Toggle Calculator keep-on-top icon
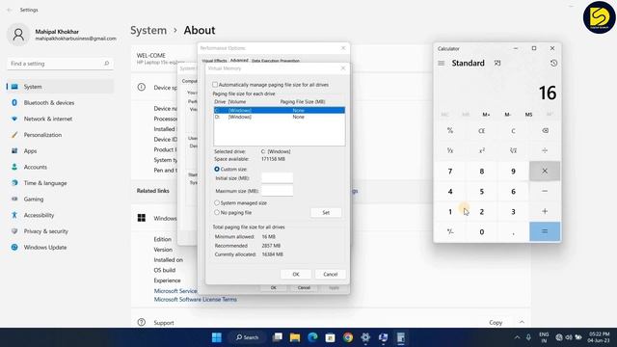The height and width of the screenshot is (347, 617). [497, 63]
